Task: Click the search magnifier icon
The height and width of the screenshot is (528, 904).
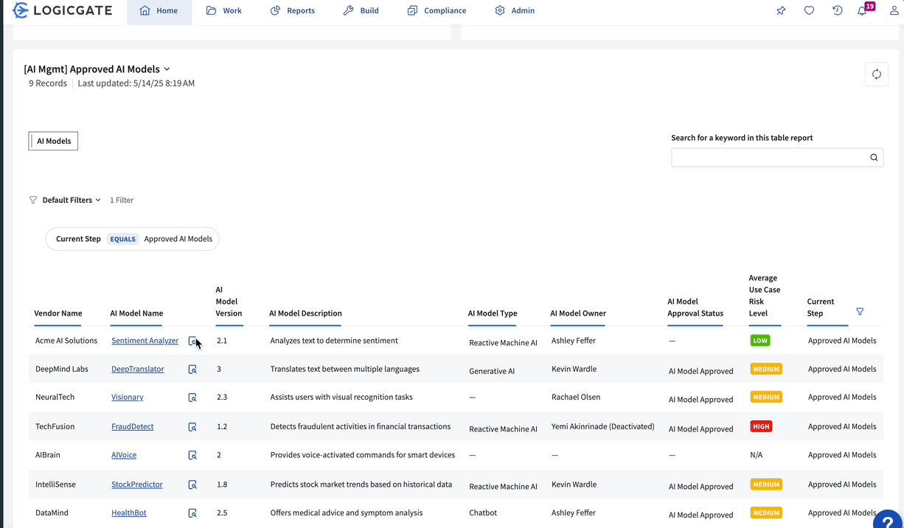Action: 874,157
